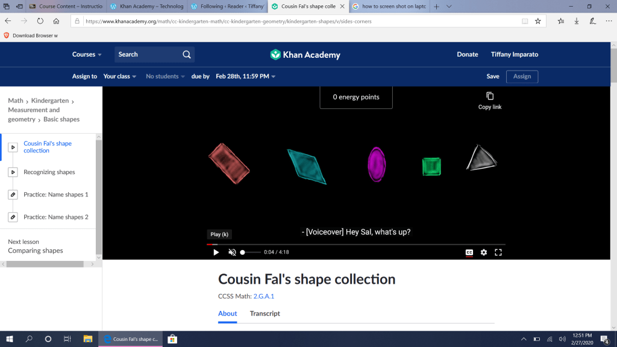Add page to favorites star
The image size is (617, 347).
[538, 21]
